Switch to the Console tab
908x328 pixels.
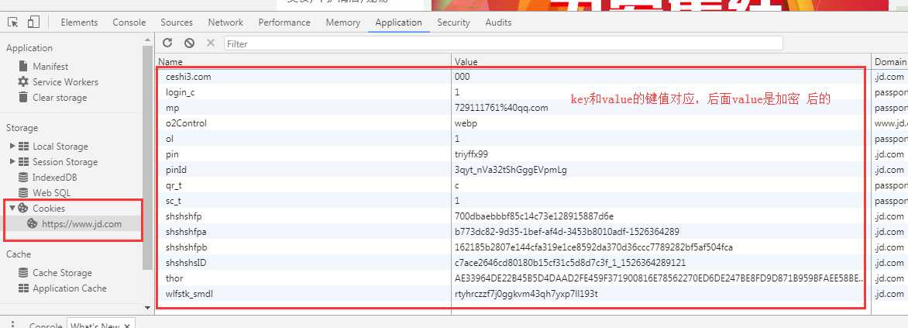129,22
